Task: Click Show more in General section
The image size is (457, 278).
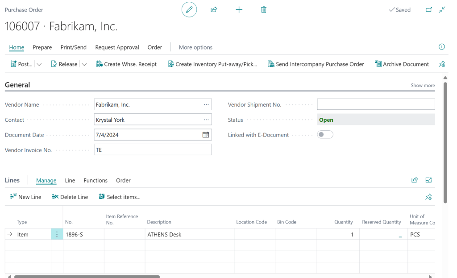Action: [423, 85]
